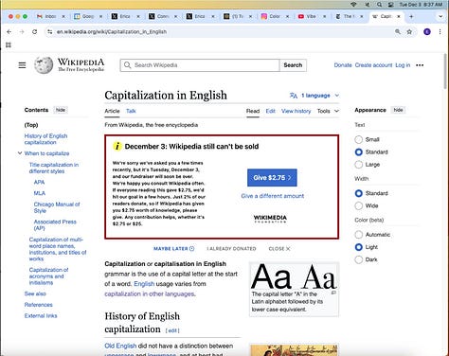Open the Edit tab

270,111
